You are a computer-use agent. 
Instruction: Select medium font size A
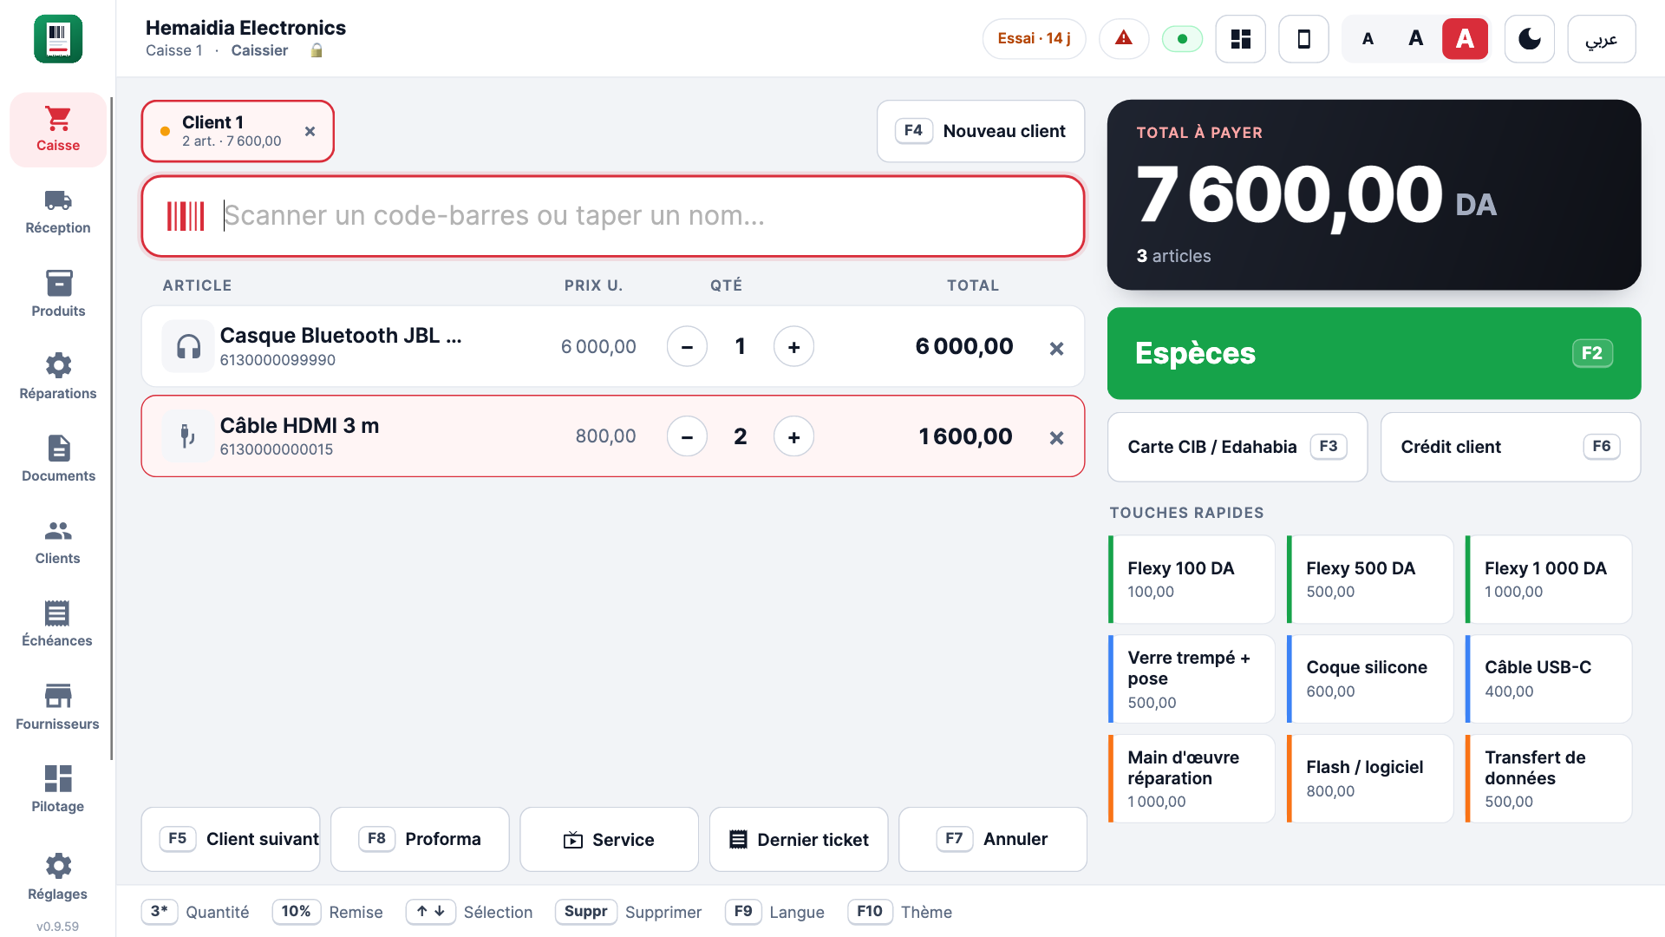[x=1416, y=39]
